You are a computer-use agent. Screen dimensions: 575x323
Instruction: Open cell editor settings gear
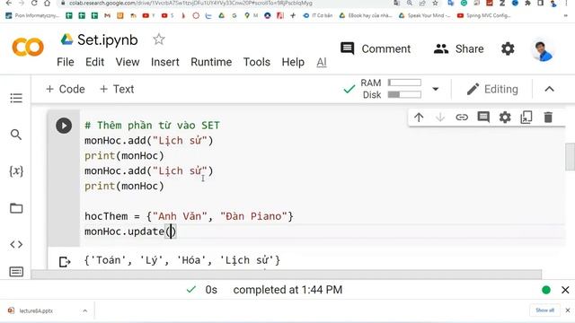tap(505, 118)
